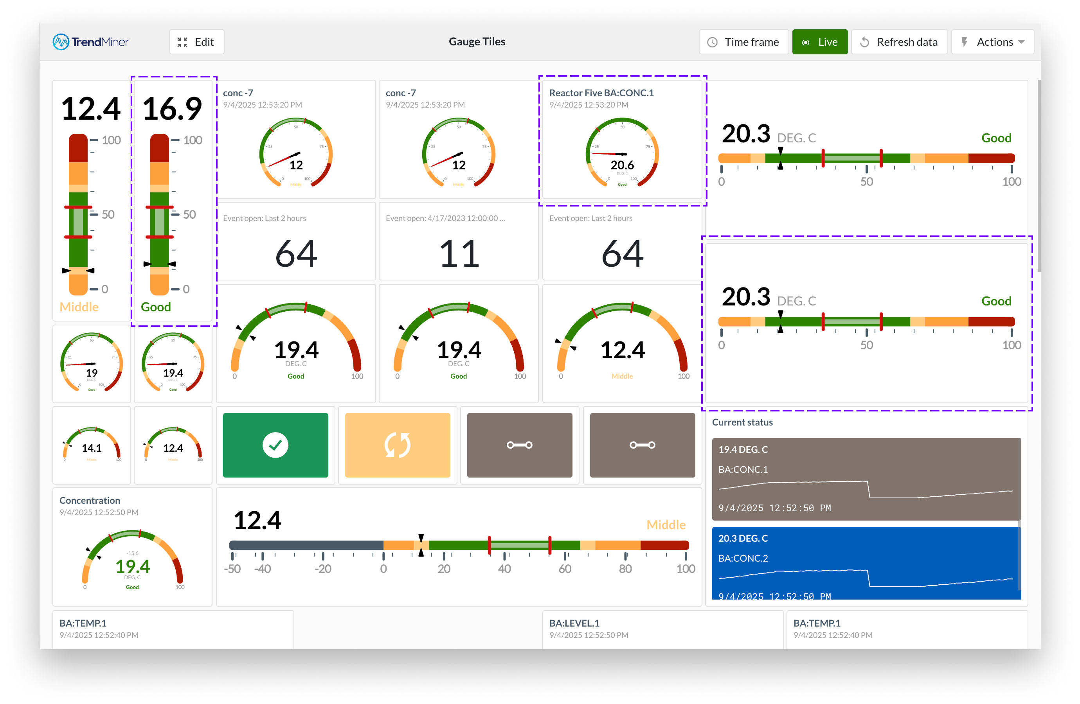The width and height of the screenshot is (1080, 704).
Task: Click the Concentration gauge tile title
Action: click(90, 500)
